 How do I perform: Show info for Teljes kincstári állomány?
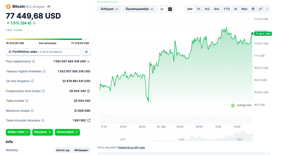43,120
